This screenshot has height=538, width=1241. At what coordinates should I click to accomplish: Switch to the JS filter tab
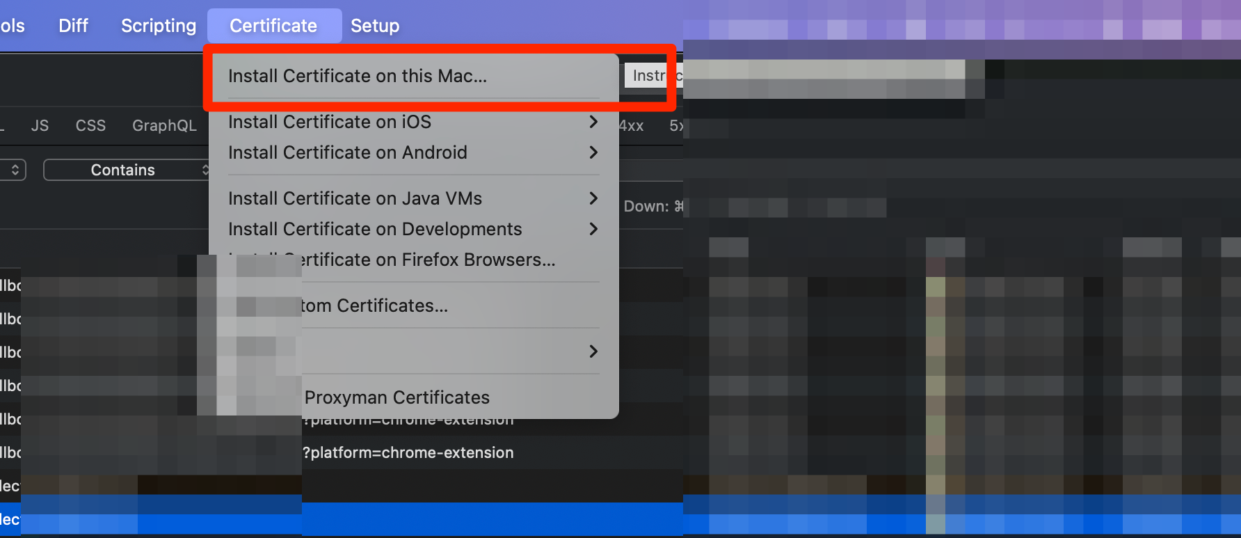click(x=40, y=125)
